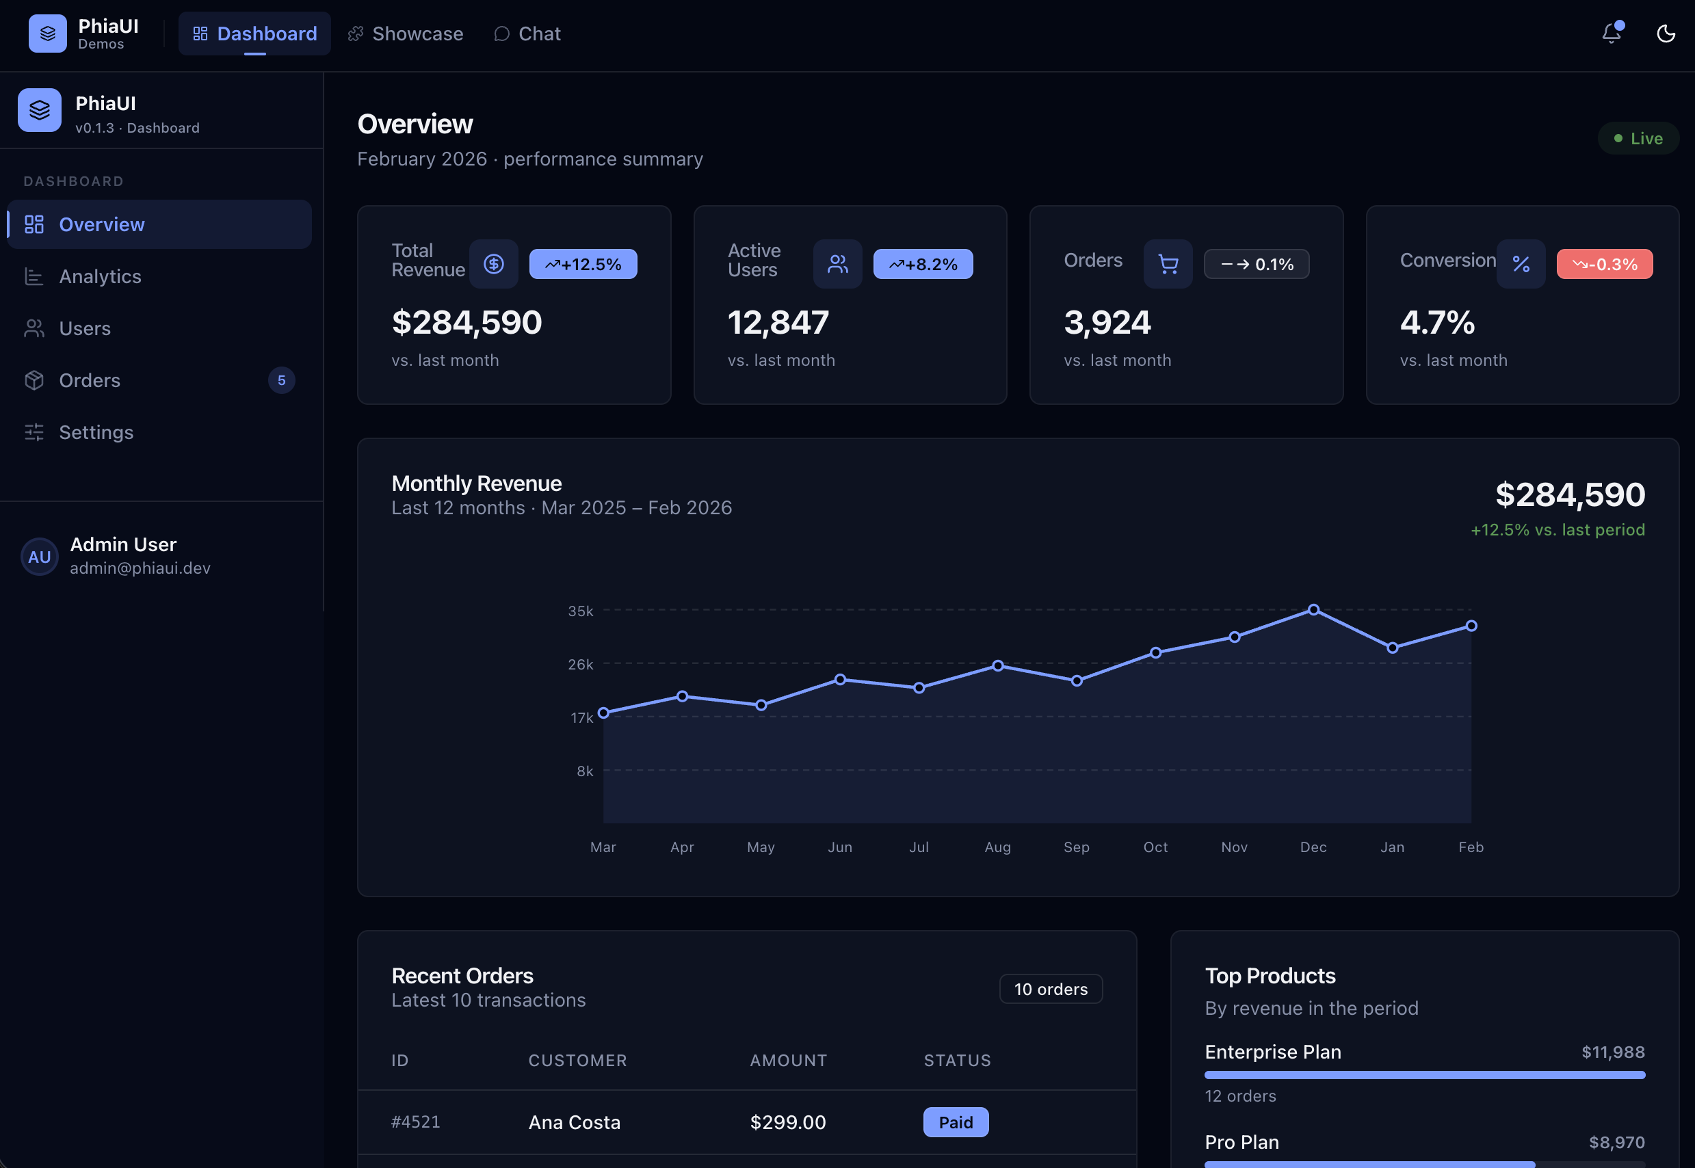Expand the Showcase section

click(406, 34)
